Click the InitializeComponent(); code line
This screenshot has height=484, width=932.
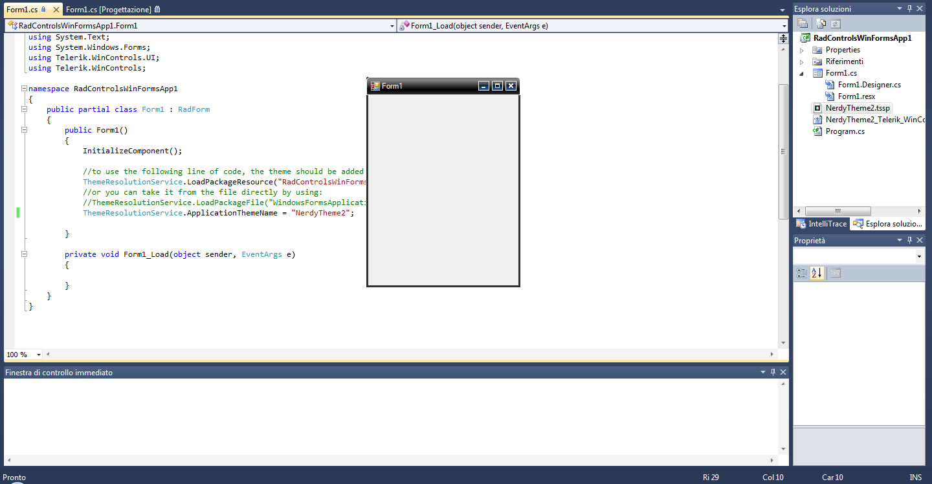(133, 151)
